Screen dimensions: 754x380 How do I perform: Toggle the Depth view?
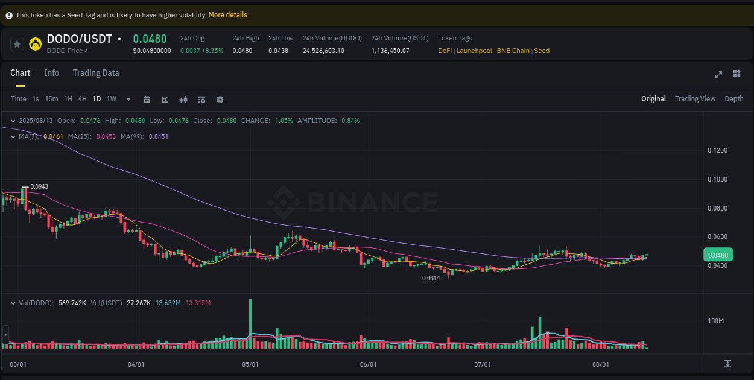coord(733,99)
